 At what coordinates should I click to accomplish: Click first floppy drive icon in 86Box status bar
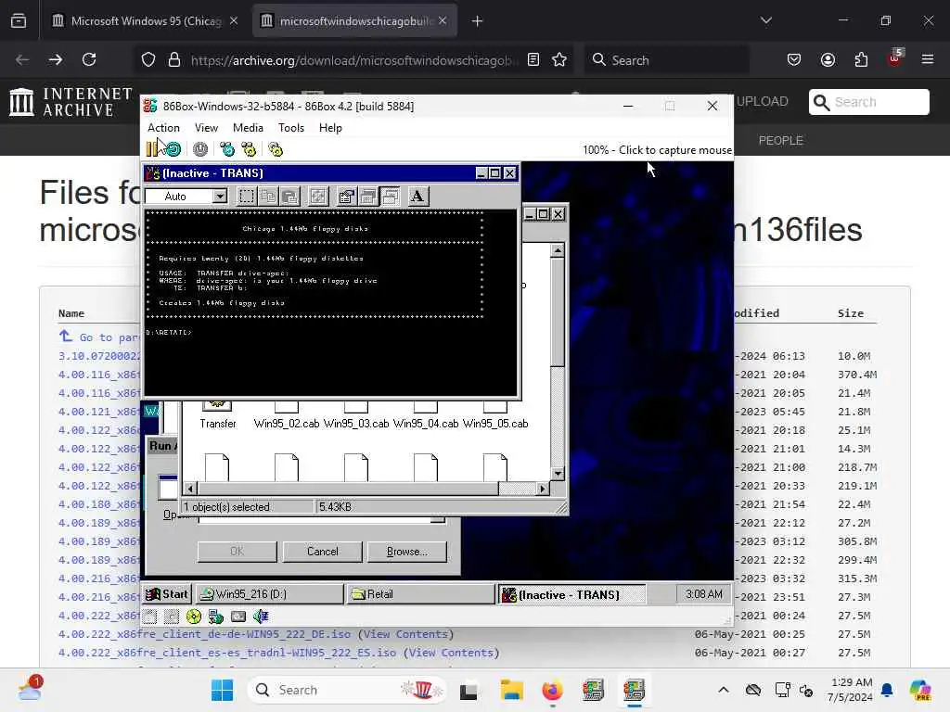point(150,617)
